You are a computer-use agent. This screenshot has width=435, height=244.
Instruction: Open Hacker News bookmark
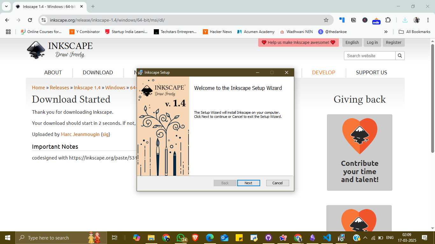point(217,32)
